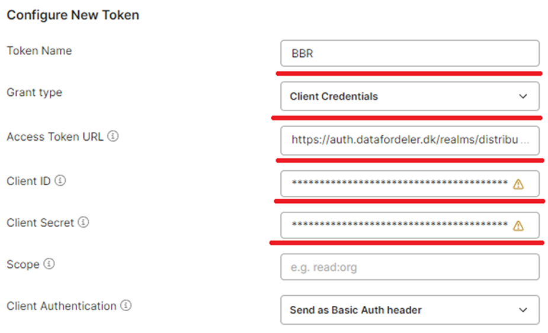Select the masked Client ID input field
Viewport: 548px width, 333px height.
click(x=409, y=183)
